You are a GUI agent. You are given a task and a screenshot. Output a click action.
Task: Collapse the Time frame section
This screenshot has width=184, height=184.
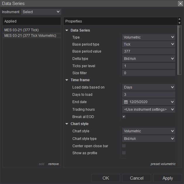(67, 80)
